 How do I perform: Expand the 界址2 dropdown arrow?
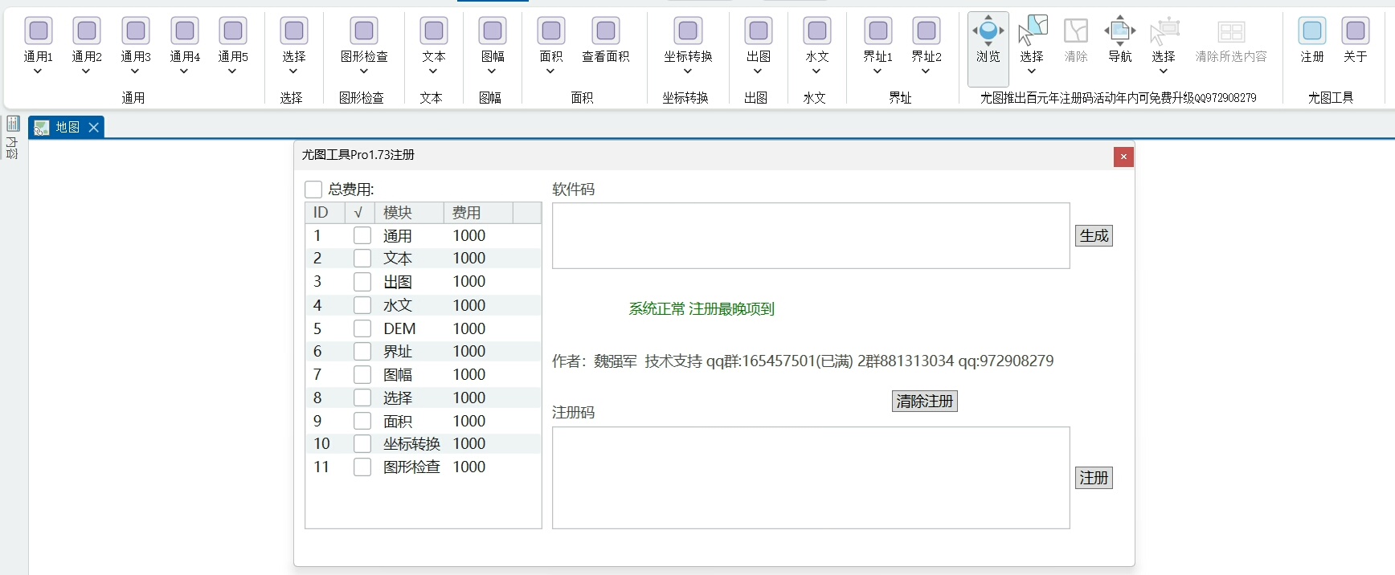[926, 71]
